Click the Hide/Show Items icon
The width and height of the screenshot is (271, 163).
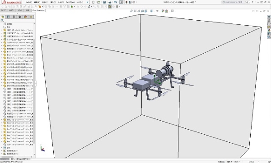(157, 11)
